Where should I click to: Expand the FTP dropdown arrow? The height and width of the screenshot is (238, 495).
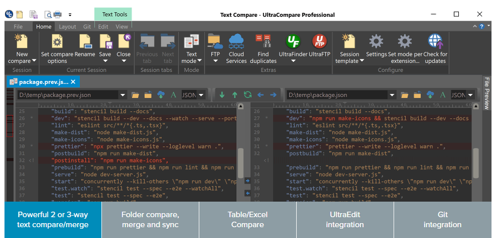[x=215, y=61]
